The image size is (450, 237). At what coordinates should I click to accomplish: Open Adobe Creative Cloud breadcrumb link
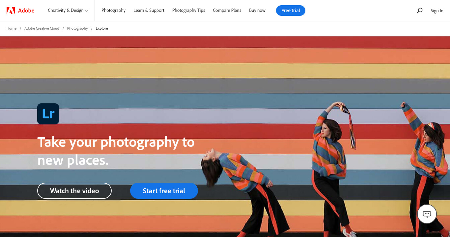[x=42, y=28]
